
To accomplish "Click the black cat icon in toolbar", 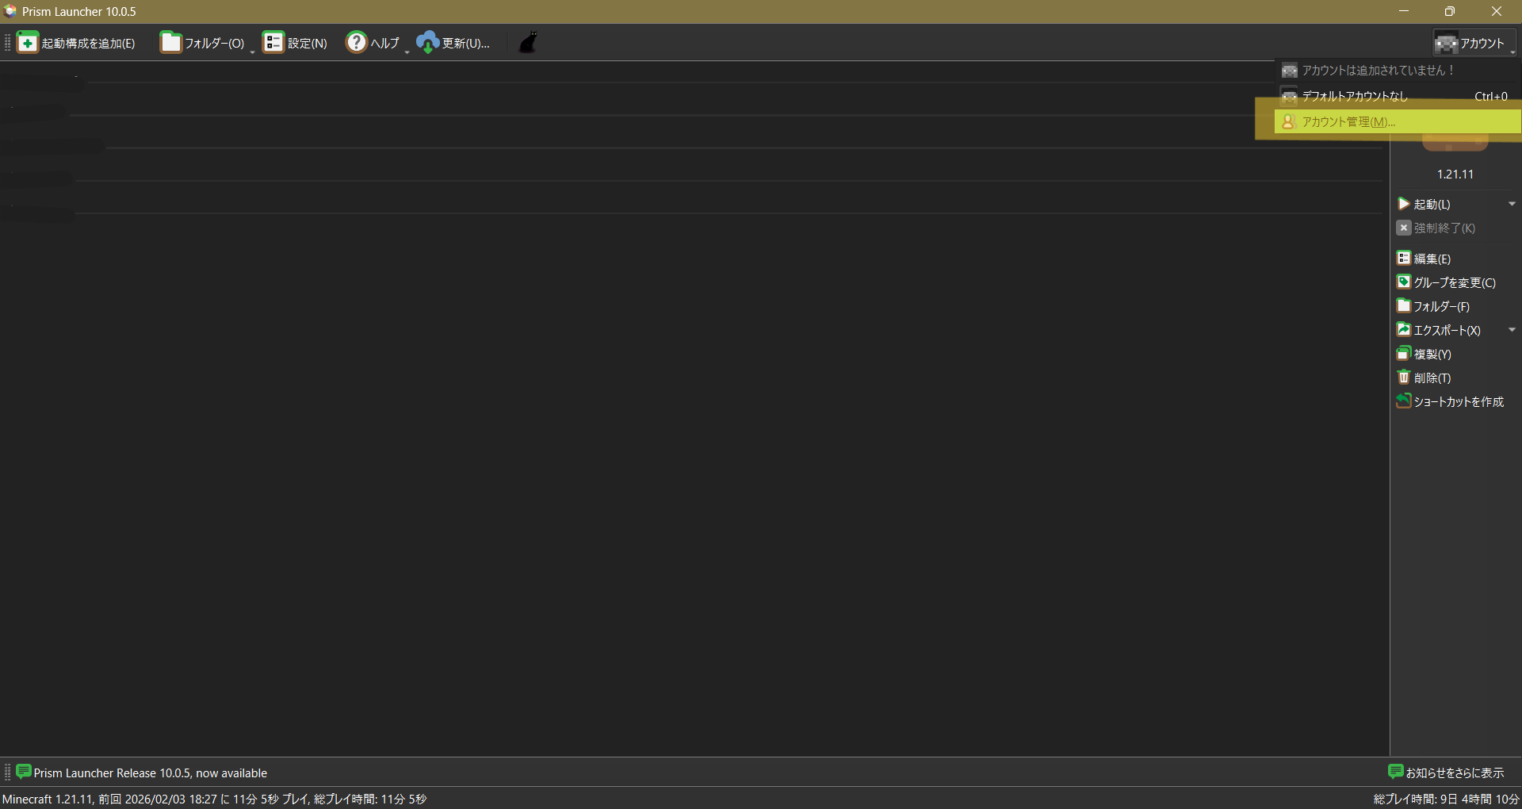I will click(528, 43).
